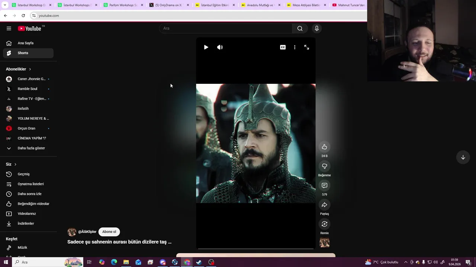The image size is (476, 267).
Task: Expand the Abonelikler section
Action: tap(19, 69)
